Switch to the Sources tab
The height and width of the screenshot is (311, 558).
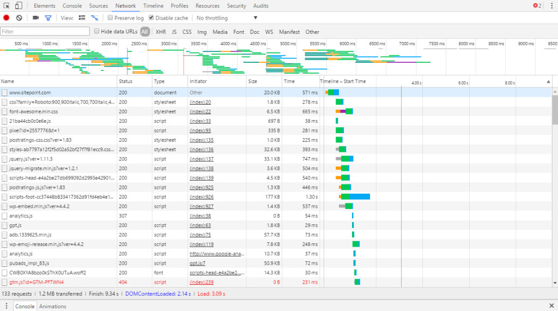click(99, 6)
